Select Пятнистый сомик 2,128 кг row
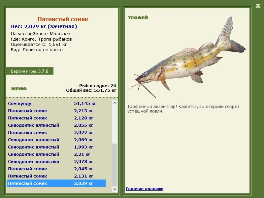This screenshot has height=198, width=264. tap(56, 118)
